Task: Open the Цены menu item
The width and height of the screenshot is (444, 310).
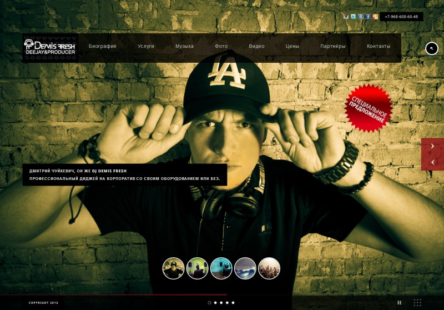Action: (x=292, y=46)
